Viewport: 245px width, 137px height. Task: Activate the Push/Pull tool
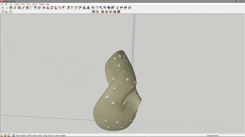[47, 8]
